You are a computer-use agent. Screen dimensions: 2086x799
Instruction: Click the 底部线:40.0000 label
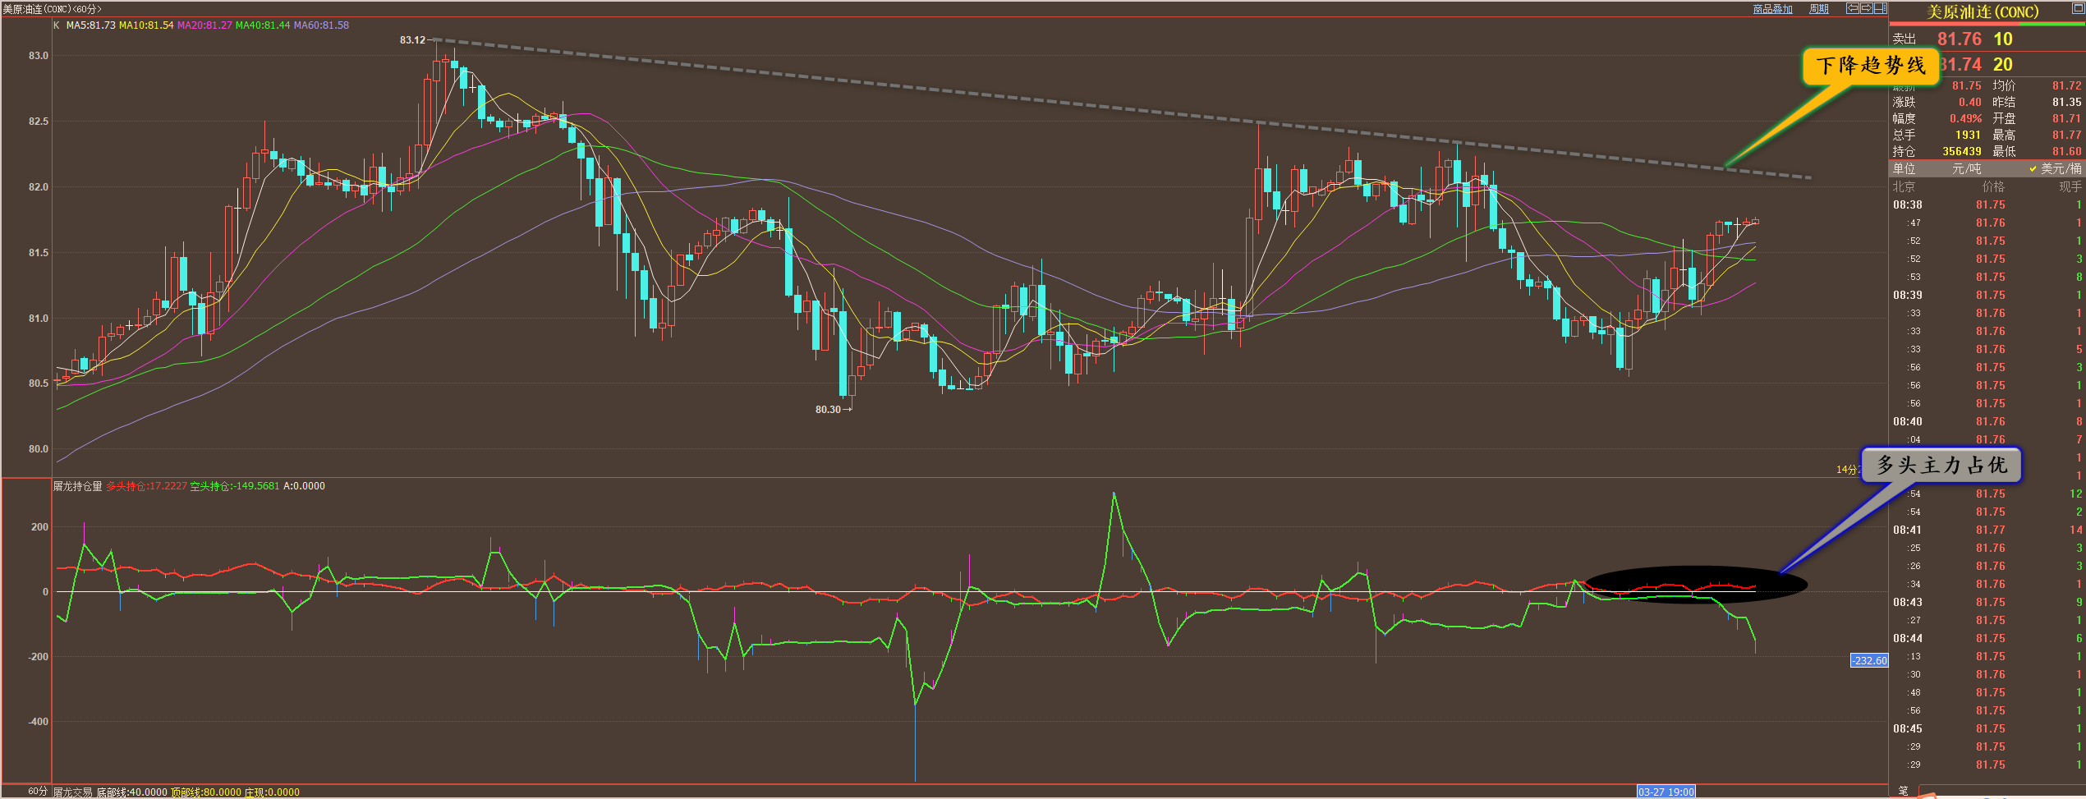point(132,792)
